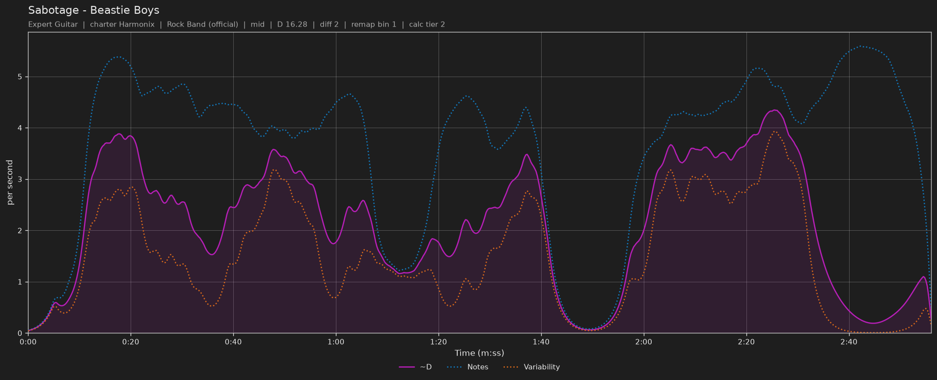Click the 1:20 x-axis tick label
The height and width of the screenshot is (380, 937).
[x=439, y=342]
